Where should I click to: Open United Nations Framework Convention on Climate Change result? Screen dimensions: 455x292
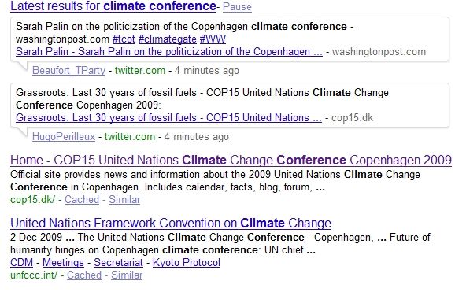[171, 224]
